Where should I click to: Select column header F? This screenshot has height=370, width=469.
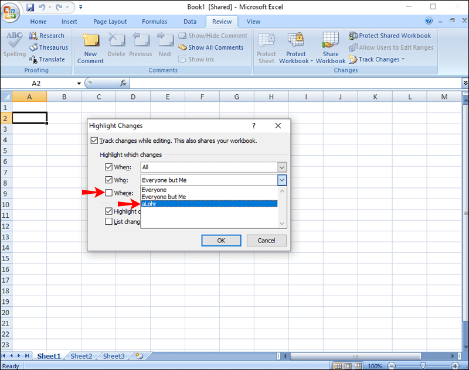(x=202, y=97)
